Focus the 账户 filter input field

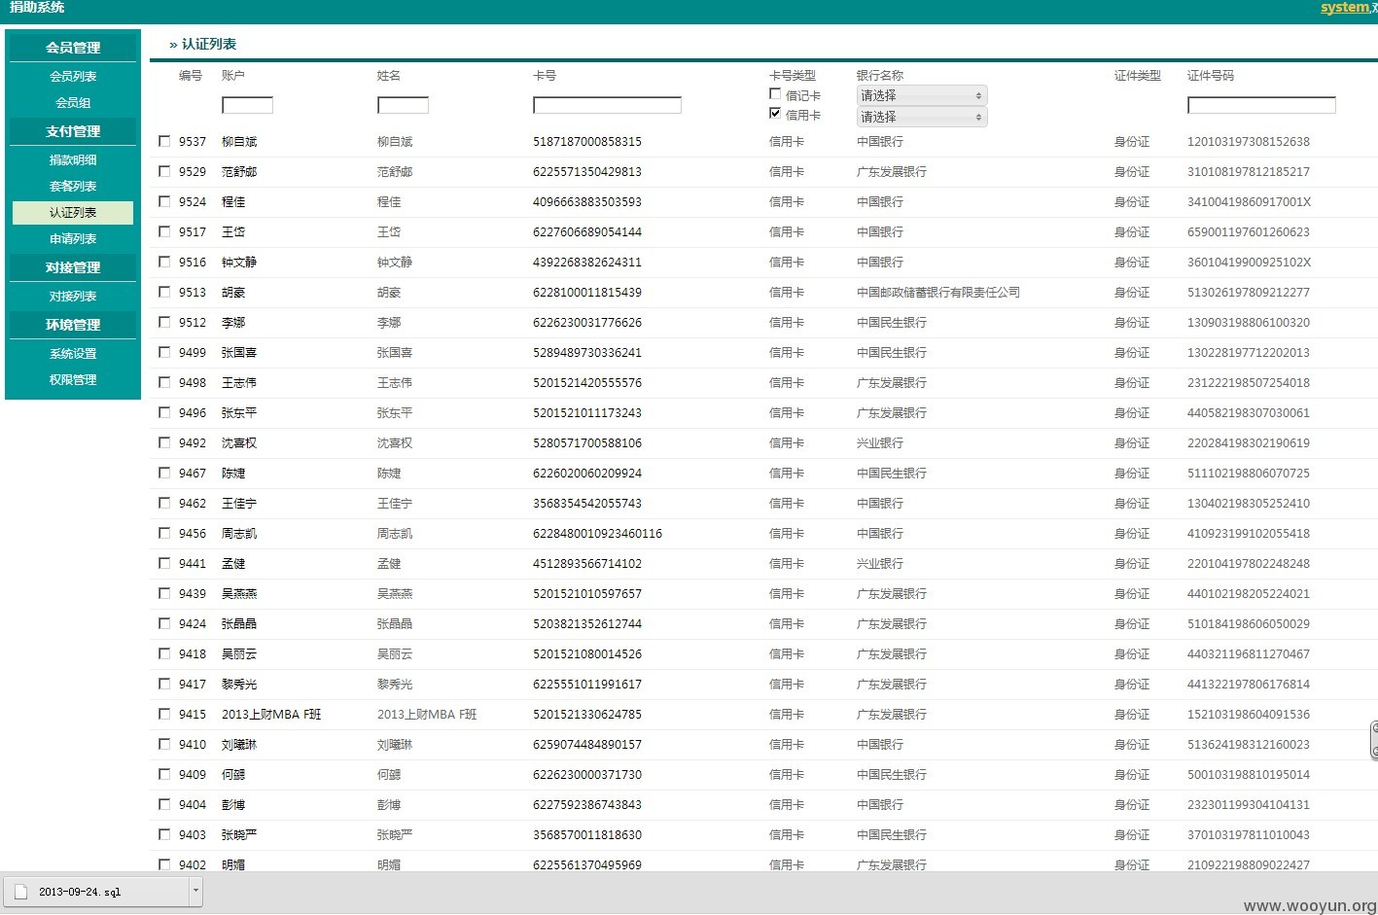[x=247, y=105]
